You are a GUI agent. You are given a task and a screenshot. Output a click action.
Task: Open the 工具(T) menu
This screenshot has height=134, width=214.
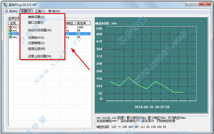[x=40, y=11]
